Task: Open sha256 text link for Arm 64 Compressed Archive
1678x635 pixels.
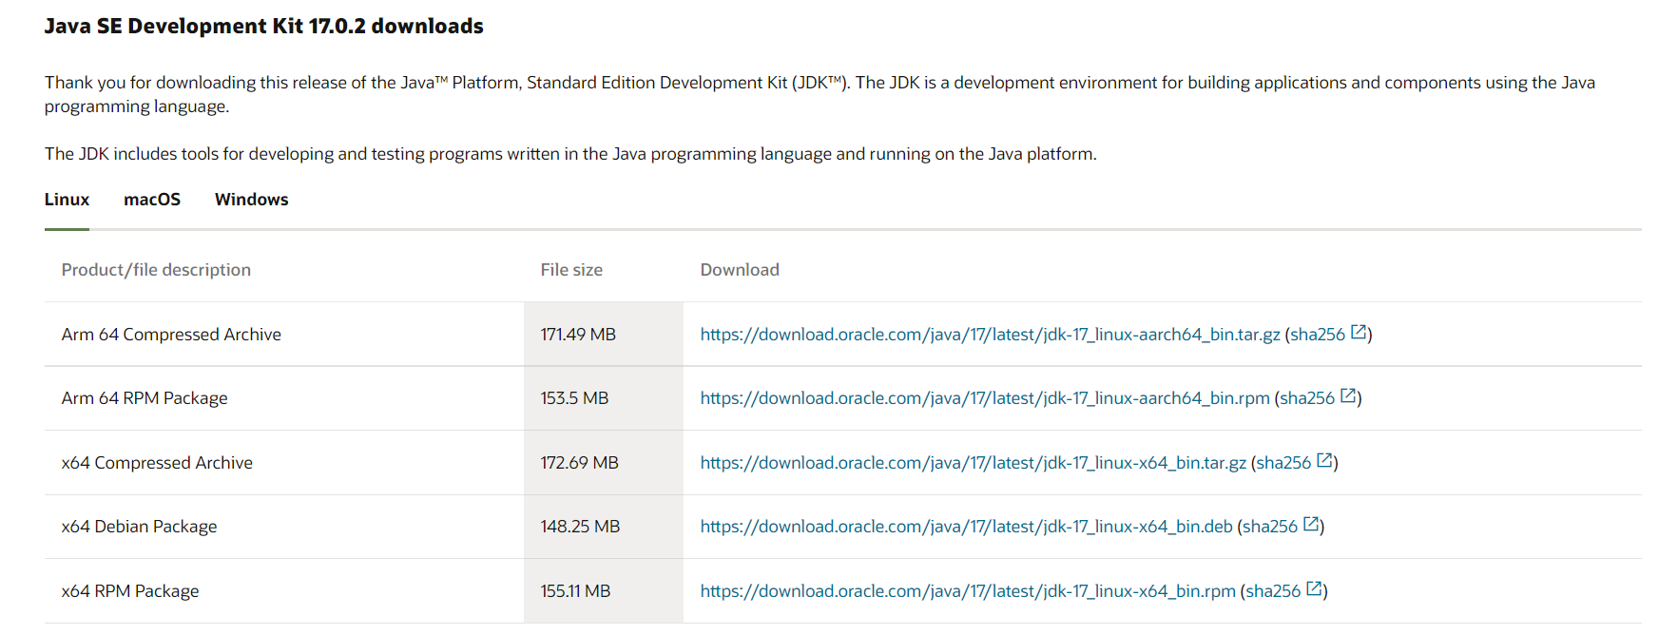Action: point(1317,335)
